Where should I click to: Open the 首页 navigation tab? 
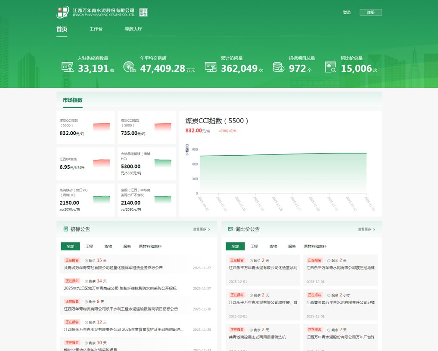coord(62,29)
